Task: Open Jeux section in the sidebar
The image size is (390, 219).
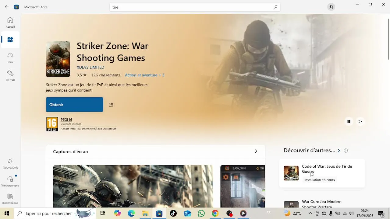Action: pyautogui.click(x=10, y=58)
